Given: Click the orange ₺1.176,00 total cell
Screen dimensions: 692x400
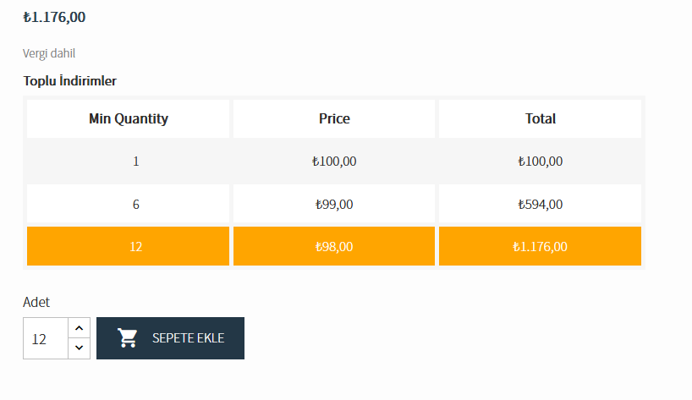Looking at the screenshot, I should click(541, 247).
